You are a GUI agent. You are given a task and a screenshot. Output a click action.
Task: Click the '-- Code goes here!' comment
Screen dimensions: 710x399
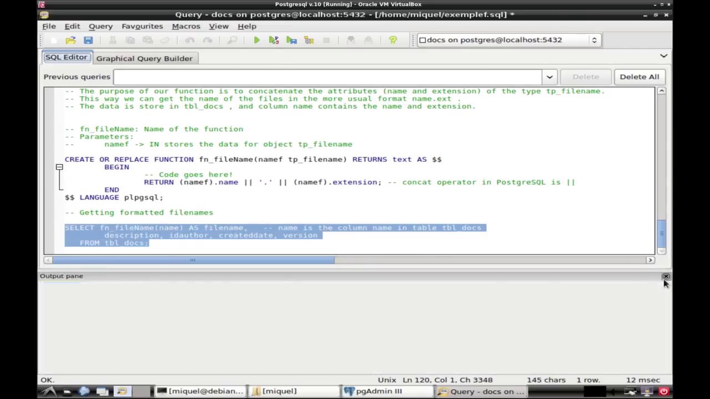click(x=188, y=175)
